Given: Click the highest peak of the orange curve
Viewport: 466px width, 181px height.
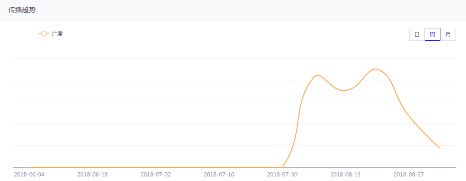Looking at the screenshot, I should 377,69.
